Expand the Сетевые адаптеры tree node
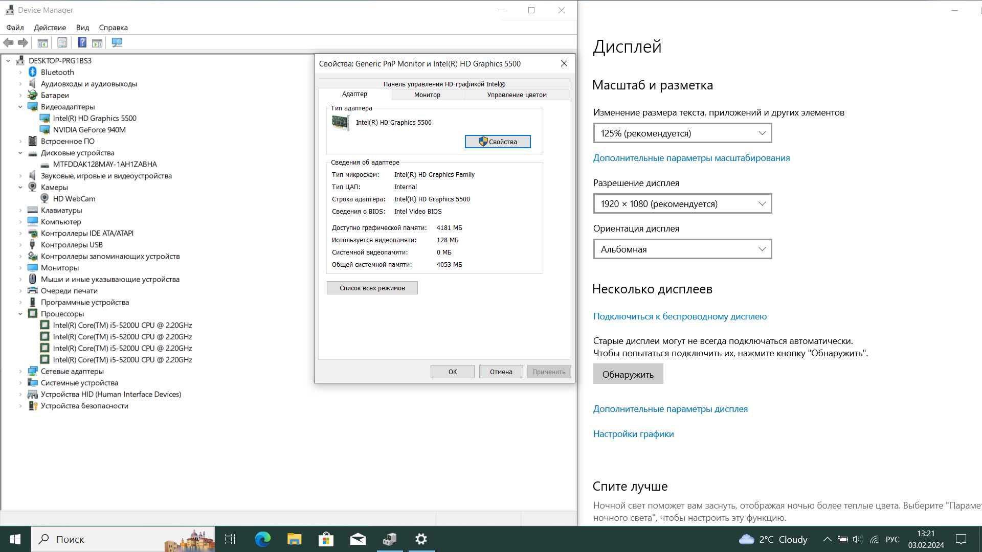982x552 pixels. [x=20, y=372]
